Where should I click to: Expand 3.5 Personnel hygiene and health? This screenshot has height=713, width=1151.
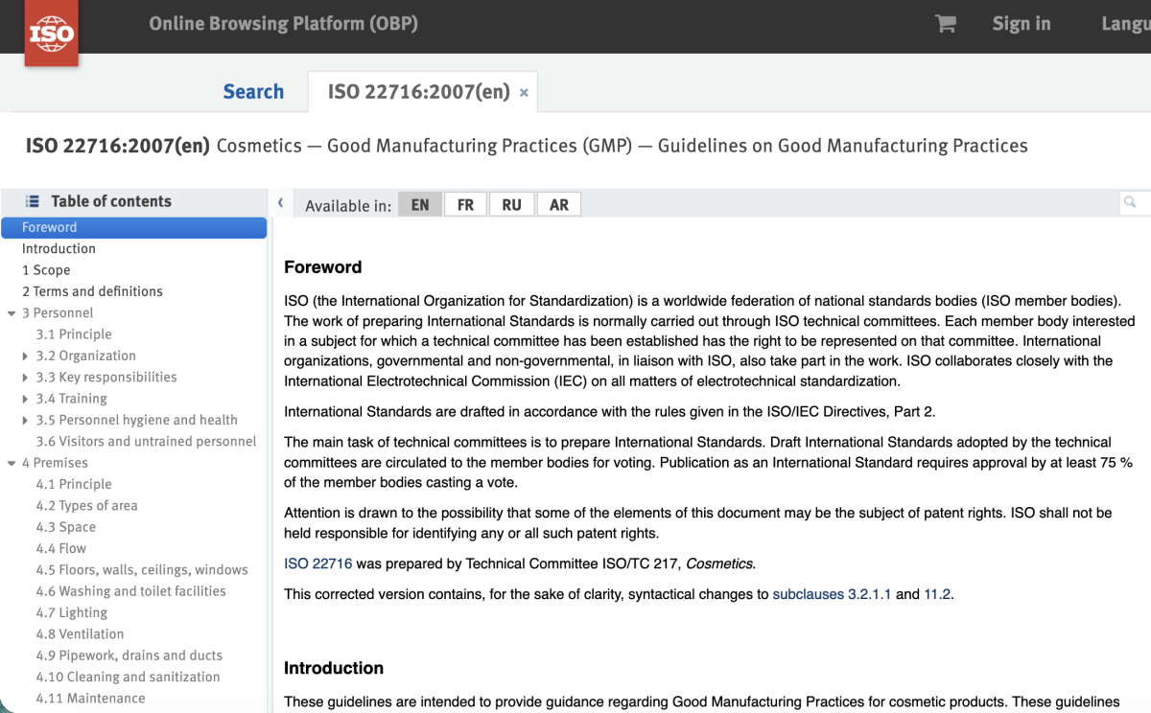[x=26, y=421]
